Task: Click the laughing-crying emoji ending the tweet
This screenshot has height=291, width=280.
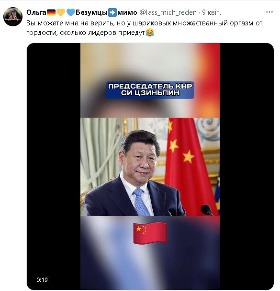Action: tap(150, 33)
